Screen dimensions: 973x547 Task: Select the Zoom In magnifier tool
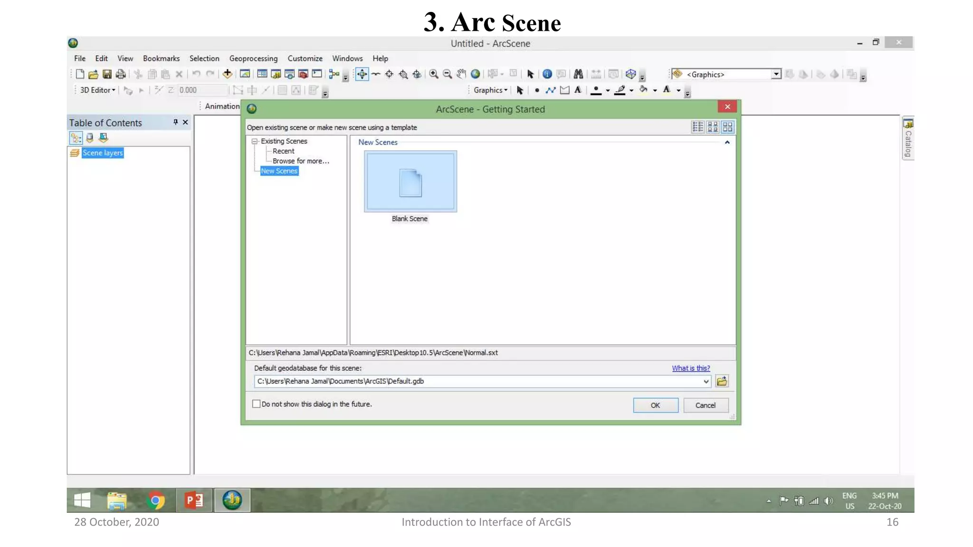[x=434, y=74]
